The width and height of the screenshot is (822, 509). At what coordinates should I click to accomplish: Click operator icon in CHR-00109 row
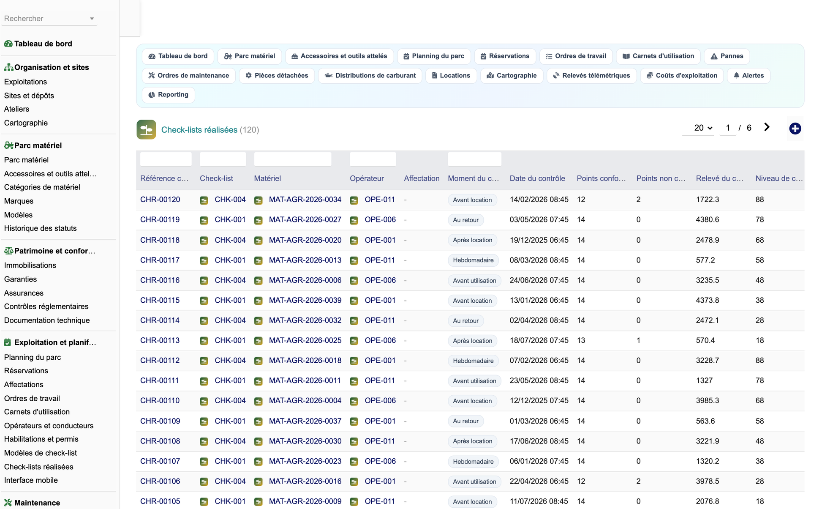pyautogui.click(x=354, y=421)
